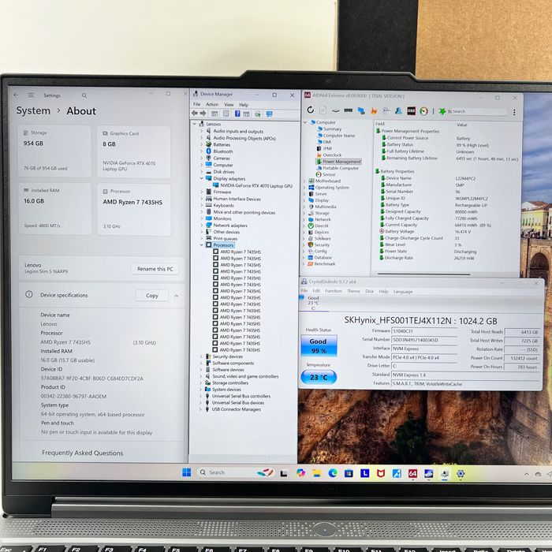The height and width of the screenshot is (552, 552).
Task: Open Device Manager View menu
Action: pyautogui.click(x=229, y=105)
